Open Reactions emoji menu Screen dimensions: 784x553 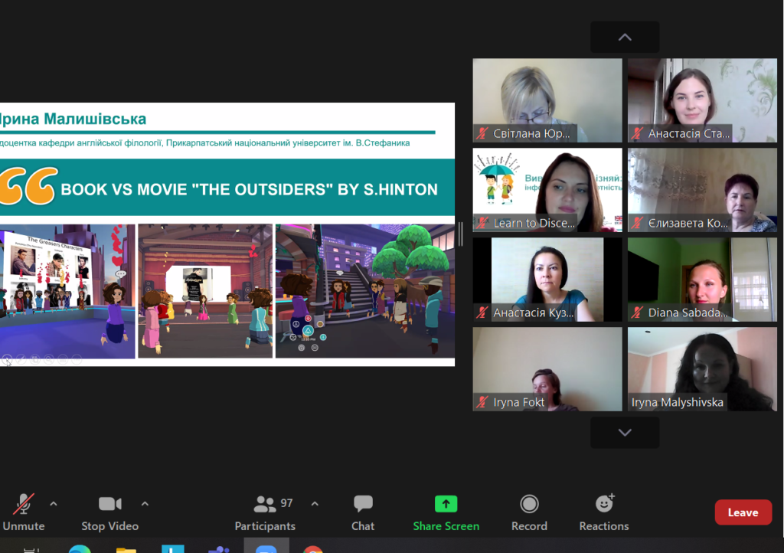pos(604,512)
